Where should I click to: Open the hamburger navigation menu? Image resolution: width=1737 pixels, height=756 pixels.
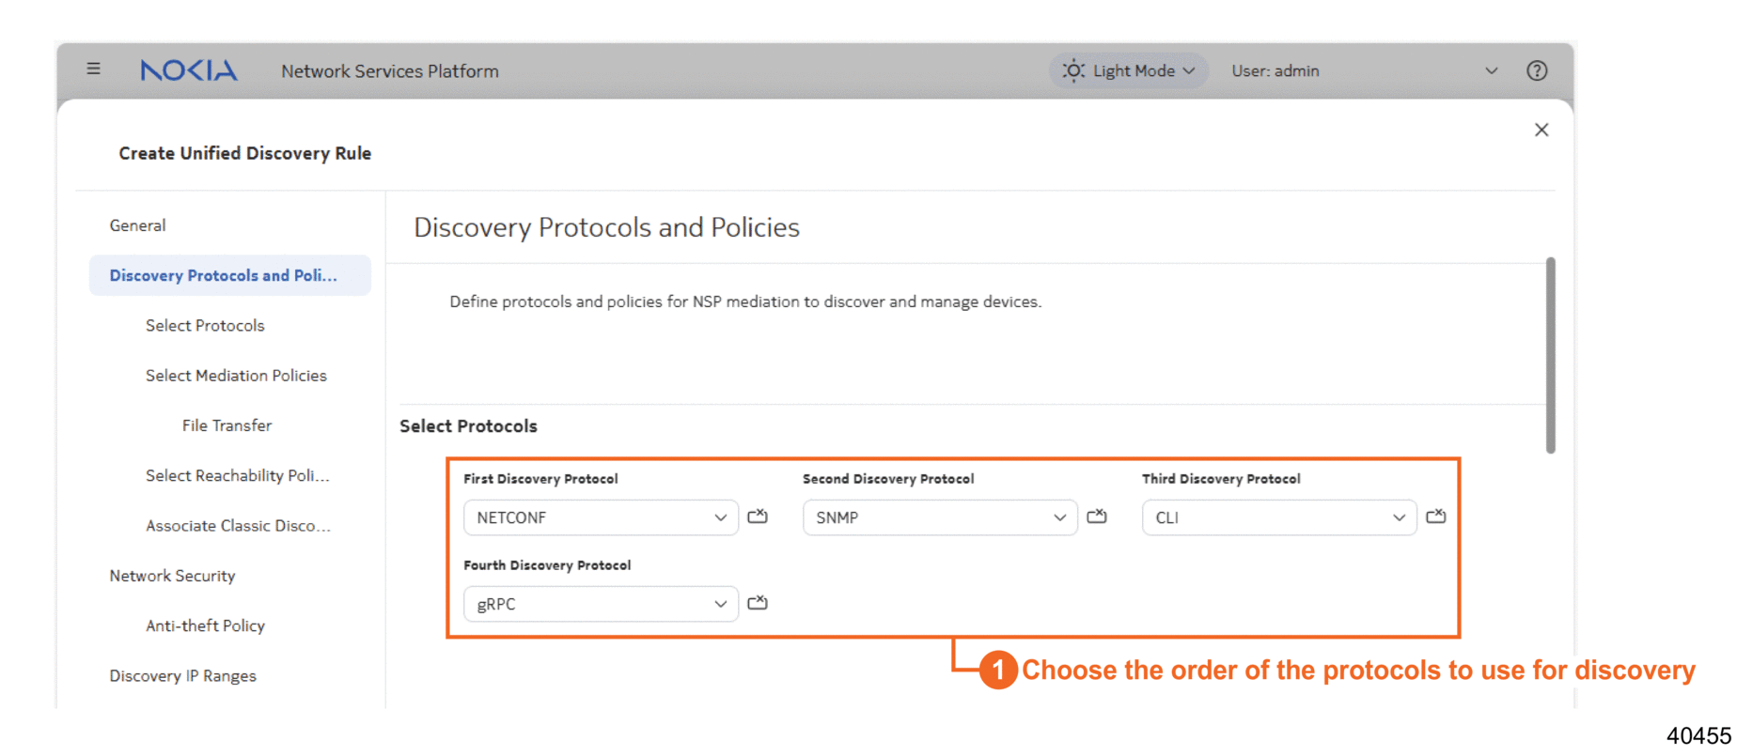(93, 69)
